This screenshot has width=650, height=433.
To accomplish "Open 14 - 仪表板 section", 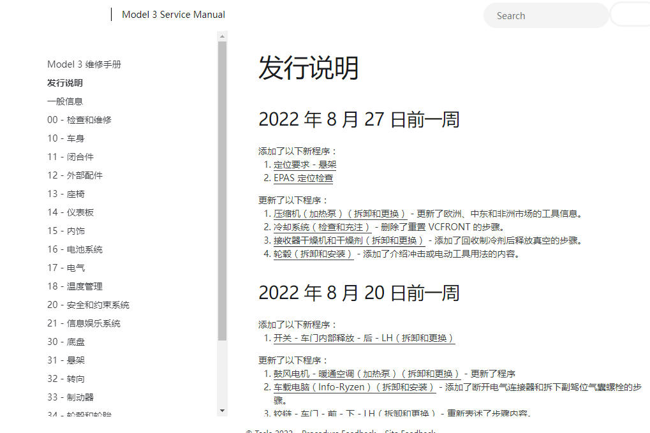I will (70, 212).
